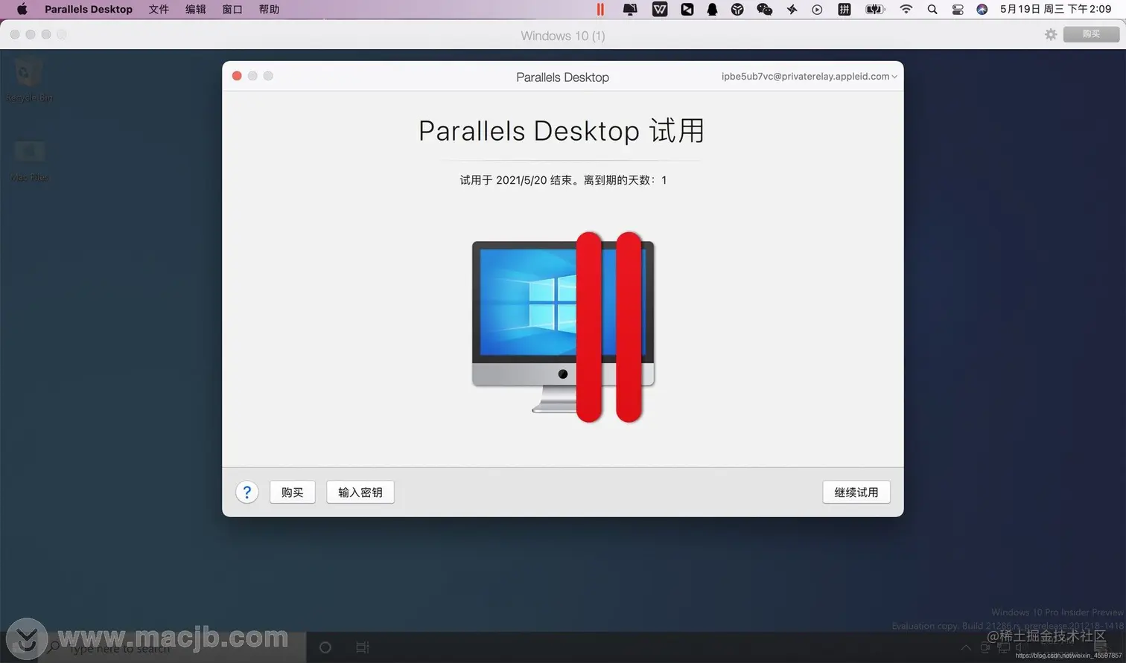Open Spotlight search magnifier
Viewport: 1126px width, 663px height.
[932, 10]
